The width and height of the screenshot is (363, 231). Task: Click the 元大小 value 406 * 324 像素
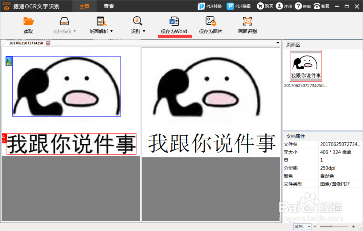click(x=336, y=152)
